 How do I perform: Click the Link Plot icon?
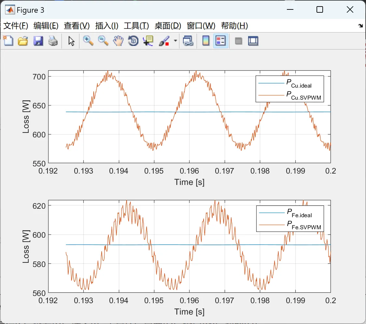tap(188, 41)
